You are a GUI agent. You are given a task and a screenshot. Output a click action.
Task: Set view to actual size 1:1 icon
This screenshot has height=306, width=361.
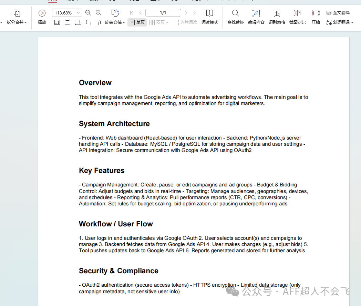57,22
